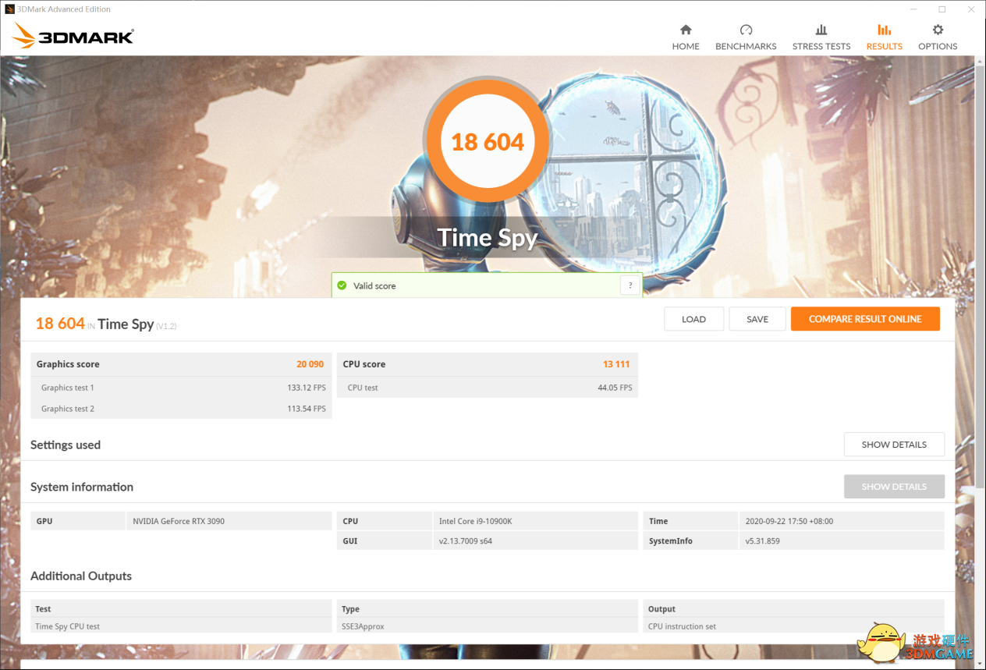986x670 pixels.
Task: Switch to STRESS TESTS tab label
Action: coord(821,46)
